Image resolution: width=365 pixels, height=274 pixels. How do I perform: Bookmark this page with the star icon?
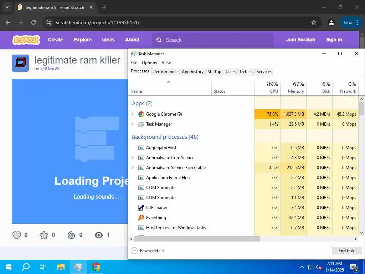[x=314, y=22]
